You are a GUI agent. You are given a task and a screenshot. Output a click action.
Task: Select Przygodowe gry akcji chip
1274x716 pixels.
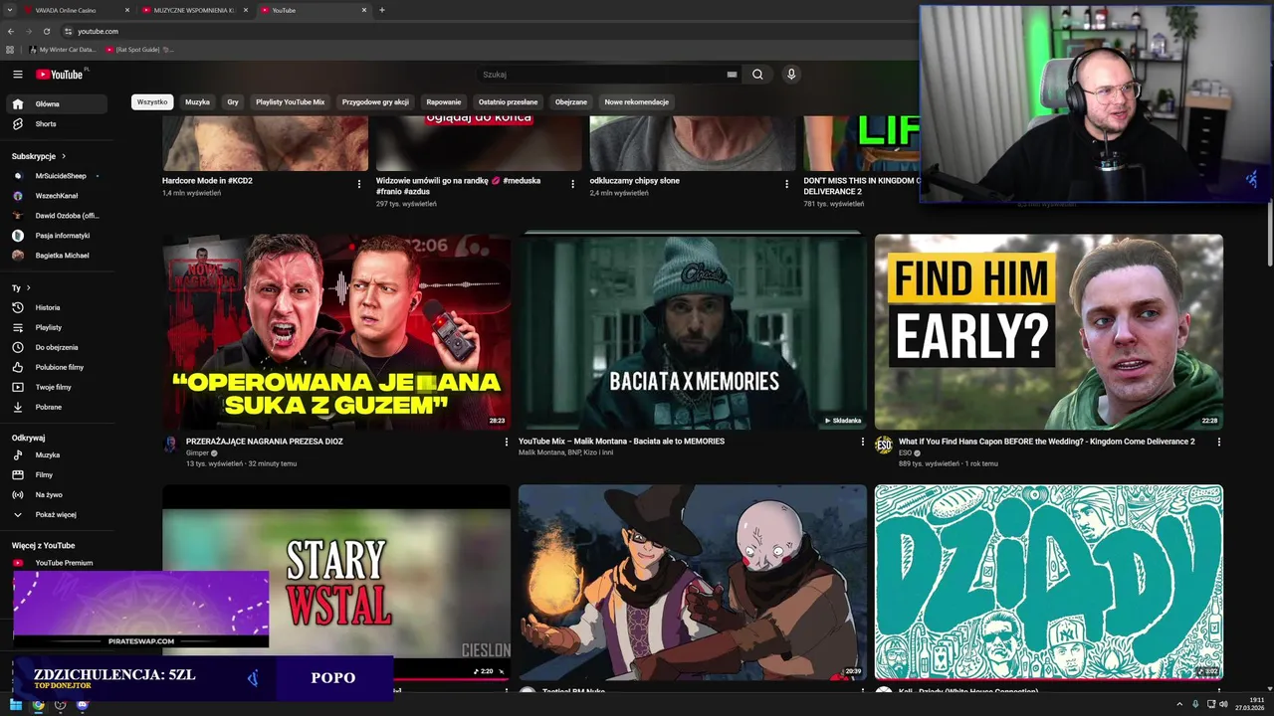pyautogui.click(x=375, y=101)
